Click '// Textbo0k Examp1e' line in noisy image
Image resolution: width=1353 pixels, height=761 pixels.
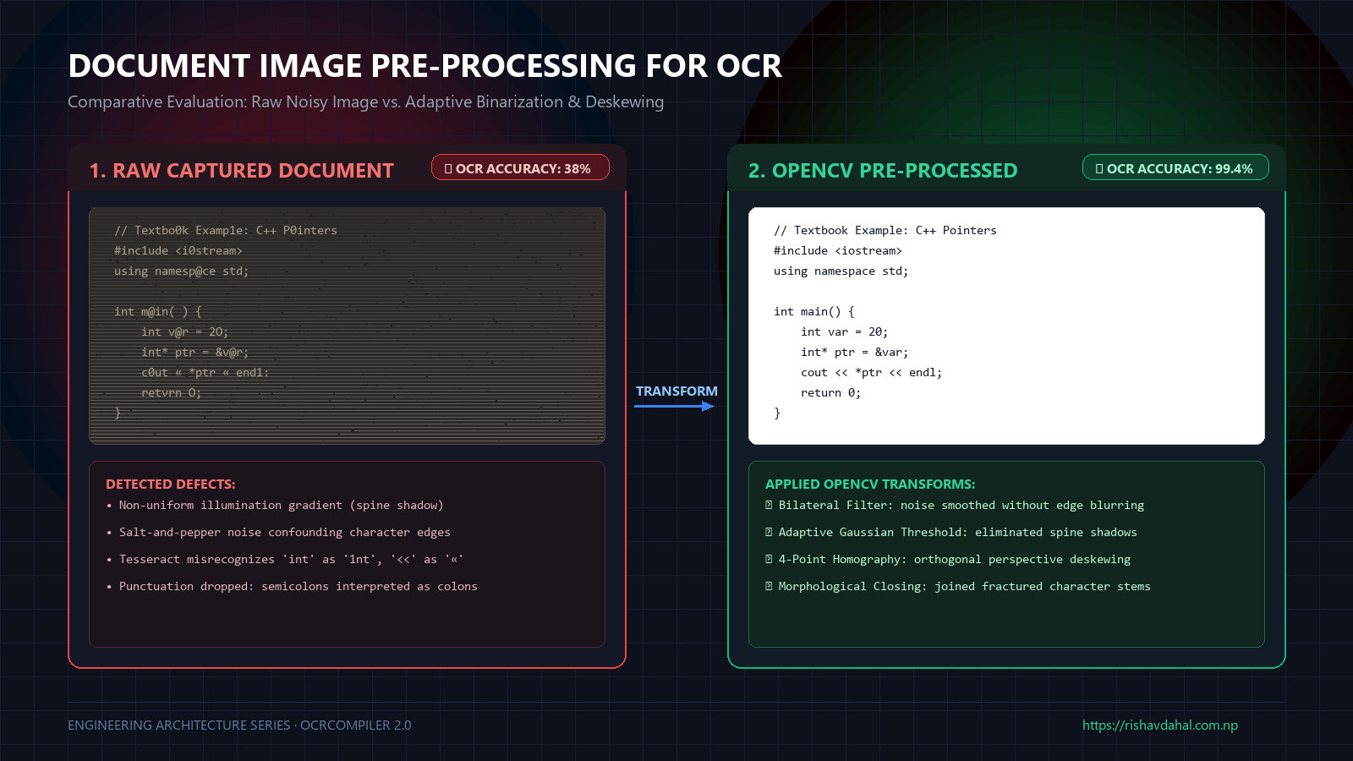click(x=226, y=230)
